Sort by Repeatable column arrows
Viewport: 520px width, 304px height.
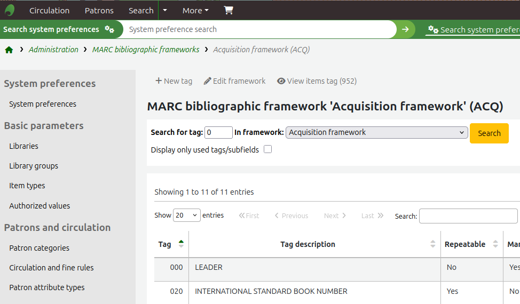pos(494,244)
